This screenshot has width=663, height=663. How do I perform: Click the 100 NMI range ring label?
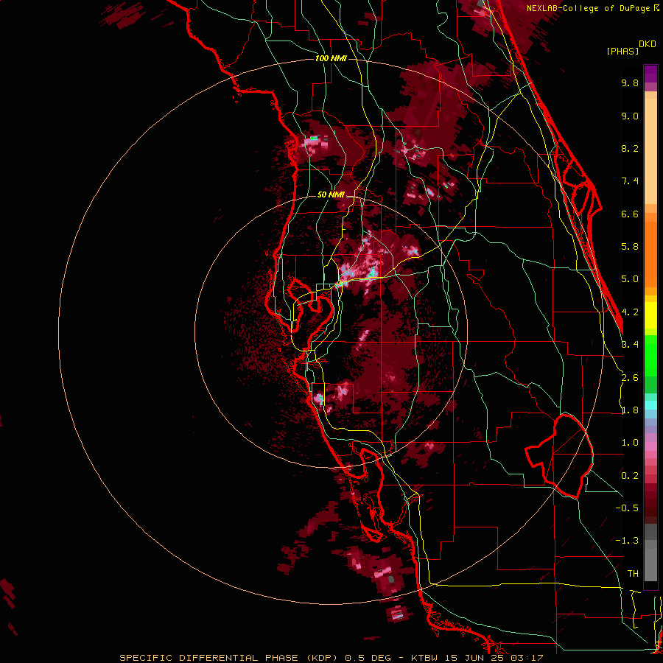(x=331, y=58)
